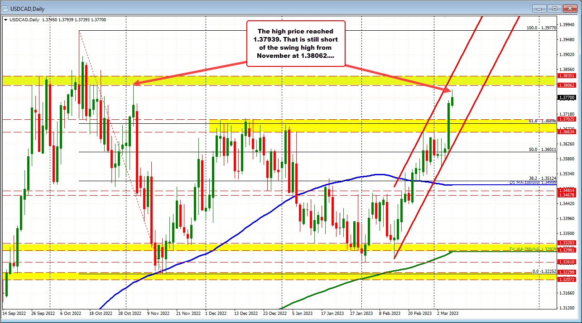Click the red price tag 1.32981

(x=566, y=250)
